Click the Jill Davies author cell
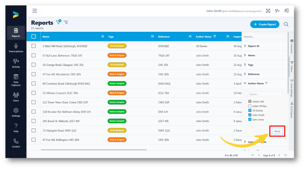The width and height of the screenshot is (305, 169). (x=202, y=46)
